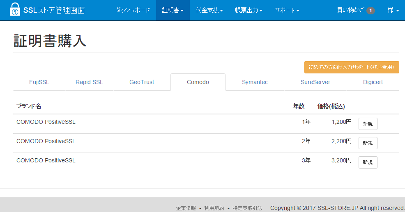Click 初めての方向け入力サポート button
405x212 pixels.
[352, 67]
